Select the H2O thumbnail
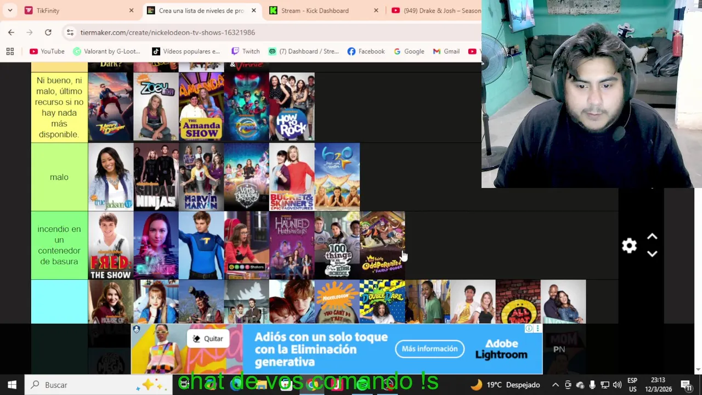702x395 pixels. (x=337, y=177)
